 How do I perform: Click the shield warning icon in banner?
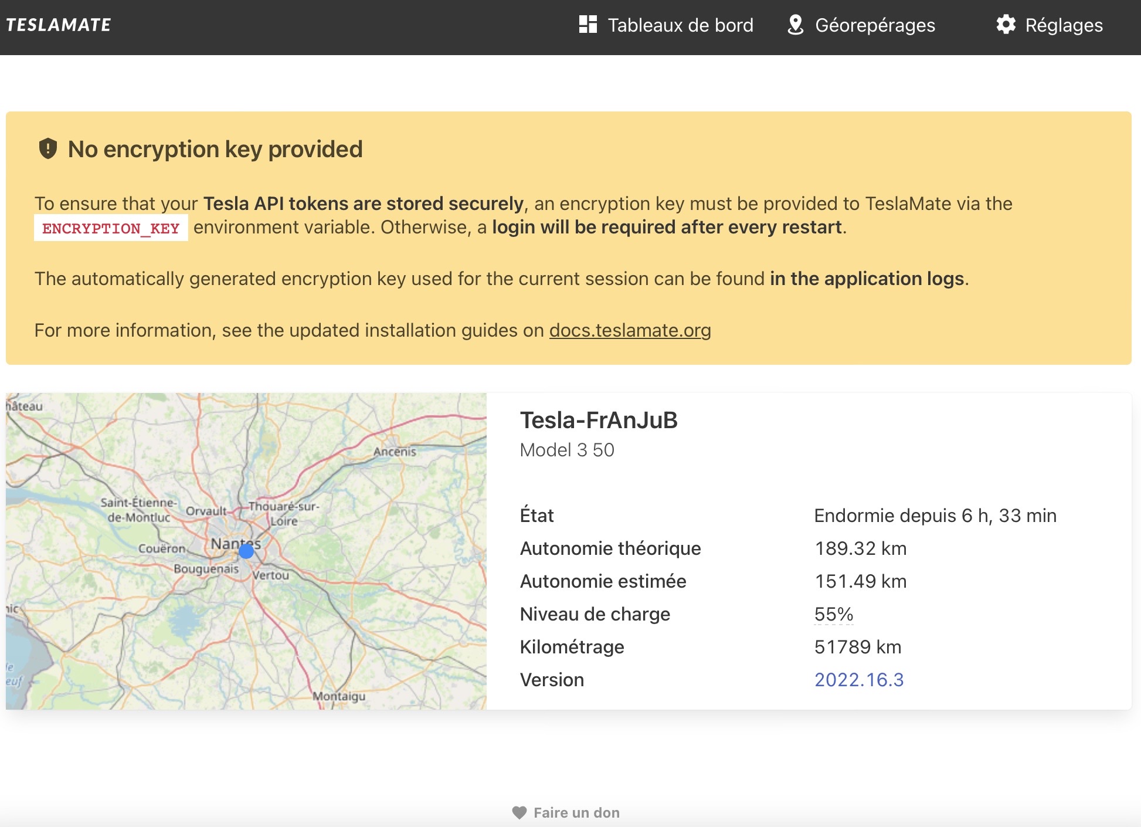[x=47, y=149]
